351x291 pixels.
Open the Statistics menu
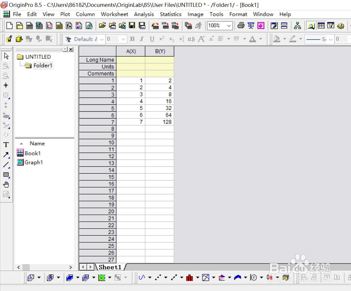coord(170,14)
